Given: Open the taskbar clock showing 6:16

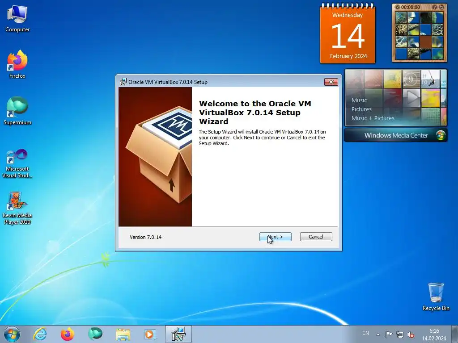Looking at the screenshot, I should [434, 335].
